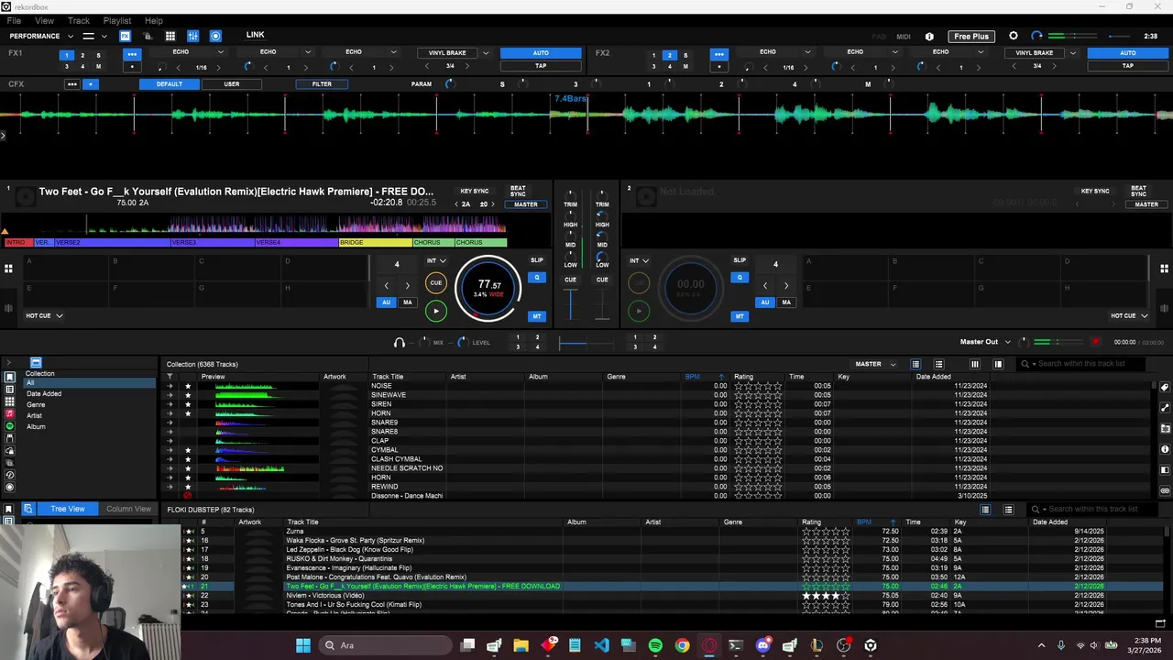1173x660 pixels.
Task: Toggle SLIP mode on deck 1
Action: pyautogui.click(x=537, y=260)
